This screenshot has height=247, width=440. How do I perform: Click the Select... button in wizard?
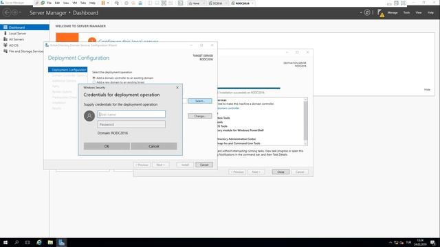click(200, 101)
